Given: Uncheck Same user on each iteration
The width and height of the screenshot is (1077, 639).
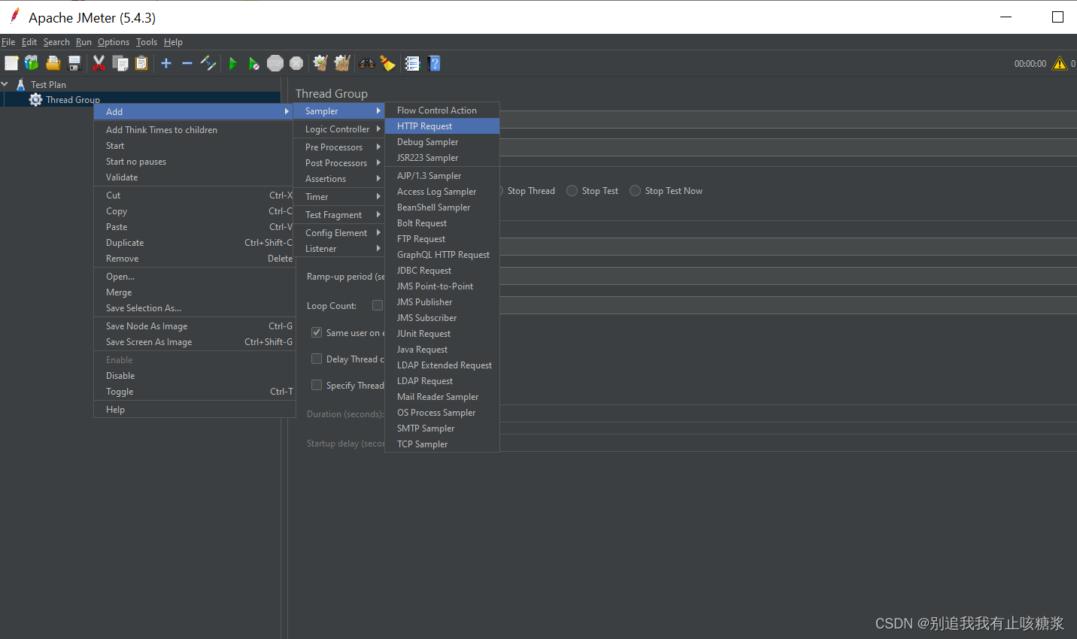Looking at the screenshot, I should coord(317,332).
